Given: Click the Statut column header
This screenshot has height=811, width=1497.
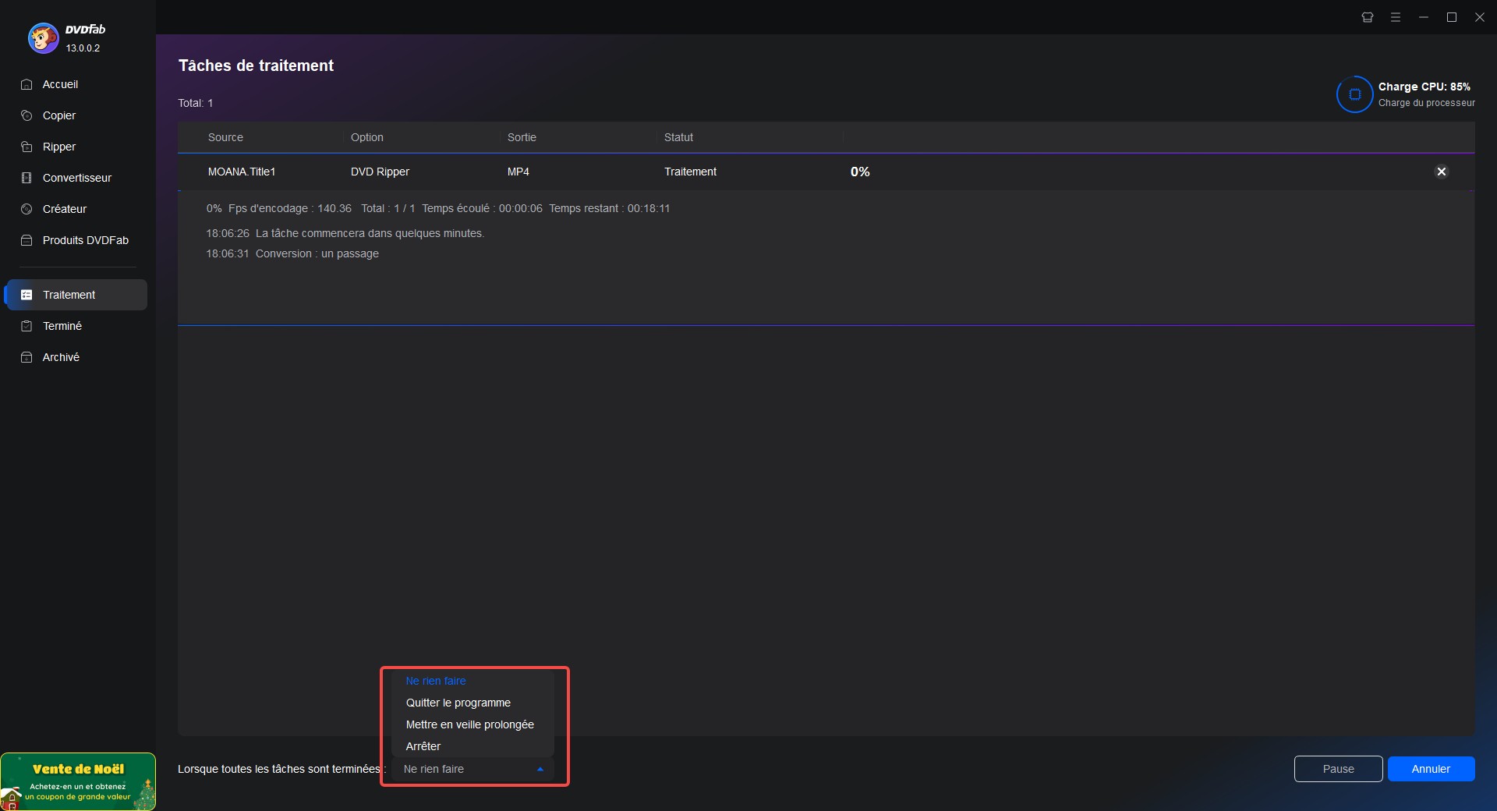Looking at the screenshot, I should [678, 137].
